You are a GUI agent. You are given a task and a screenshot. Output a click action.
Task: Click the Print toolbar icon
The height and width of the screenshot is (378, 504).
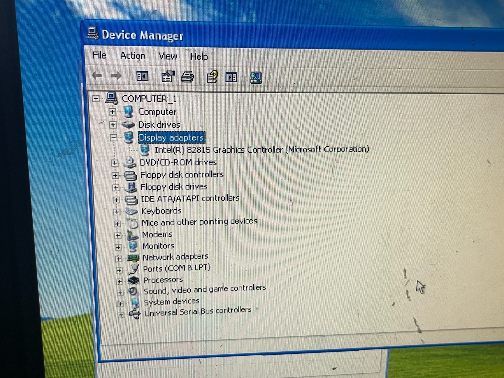coord(187,77)
